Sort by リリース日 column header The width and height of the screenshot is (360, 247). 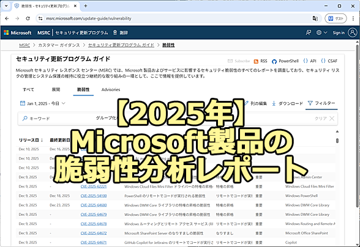coord(31,140)
